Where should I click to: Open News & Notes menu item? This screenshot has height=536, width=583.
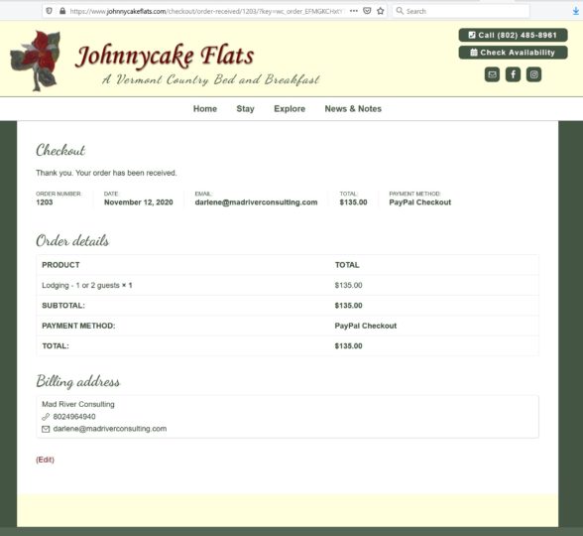point(353,109)
